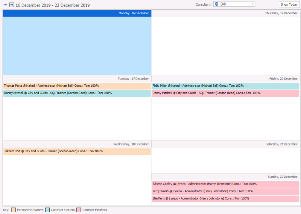This screenshot has height=214, width=301.
Task: Click the Contract Starters color swatch
Action: (x=47, y=210)
